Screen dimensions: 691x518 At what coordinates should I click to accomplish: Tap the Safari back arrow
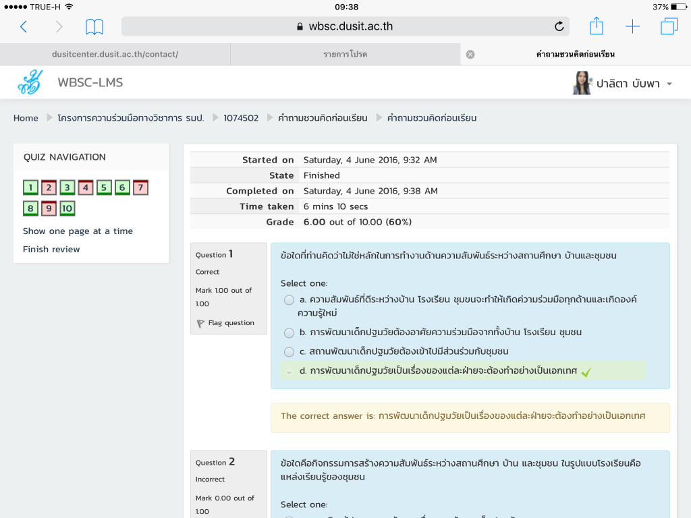(24, 26)
